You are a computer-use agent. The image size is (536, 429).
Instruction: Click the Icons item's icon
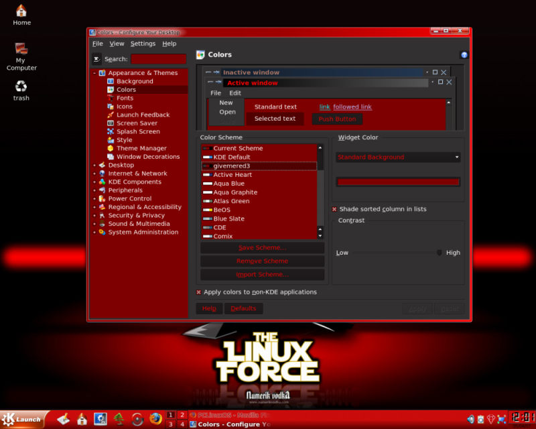(111, 107)
